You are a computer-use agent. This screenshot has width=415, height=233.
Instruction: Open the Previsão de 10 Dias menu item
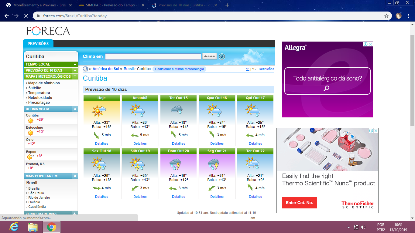pyautogui.click(x=51, y=70)
